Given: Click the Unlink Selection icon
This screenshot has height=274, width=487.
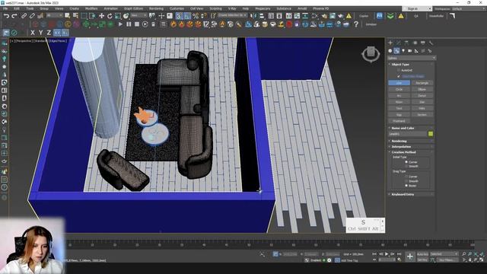Looking at the screenshot, I should 32,16.
